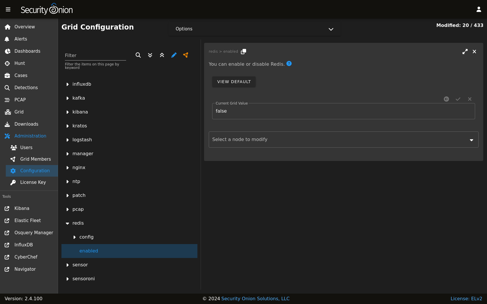Go to Overview page
The image size is (487, 304).
click(x=29, y=27)
